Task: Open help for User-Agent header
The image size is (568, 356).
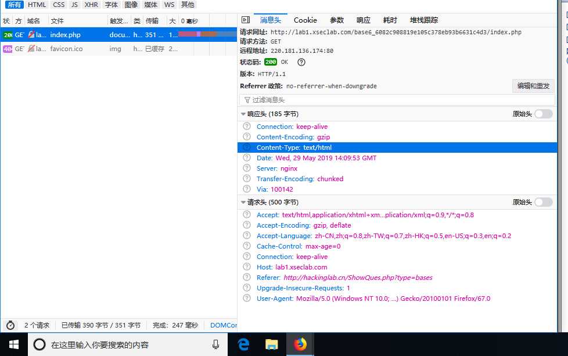Action: (x=247, y=298)
